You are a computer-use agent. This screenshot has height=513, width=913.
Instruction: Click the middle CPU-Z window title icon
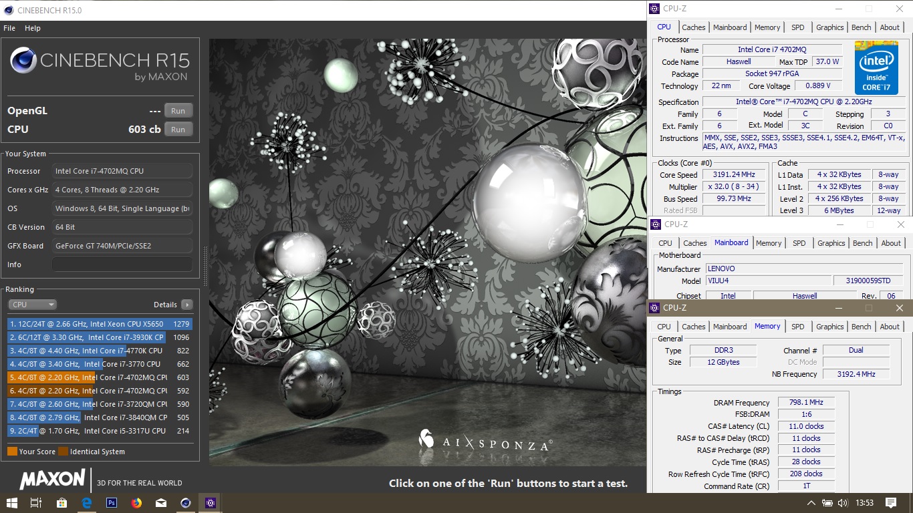click(x=655, y=224)
